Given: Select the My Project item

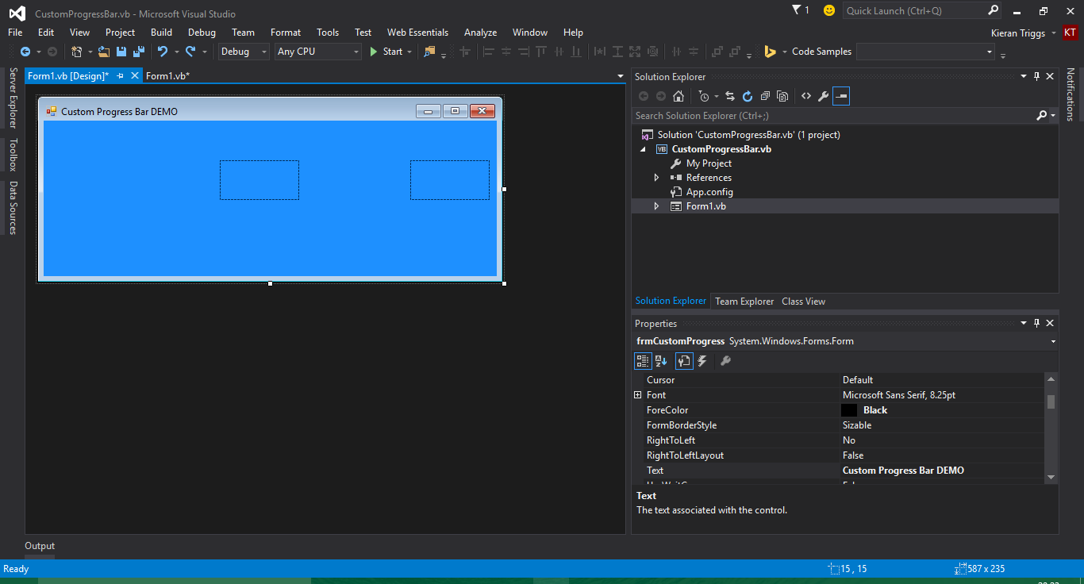Looking at the screenshot, I should coord(709,163).
